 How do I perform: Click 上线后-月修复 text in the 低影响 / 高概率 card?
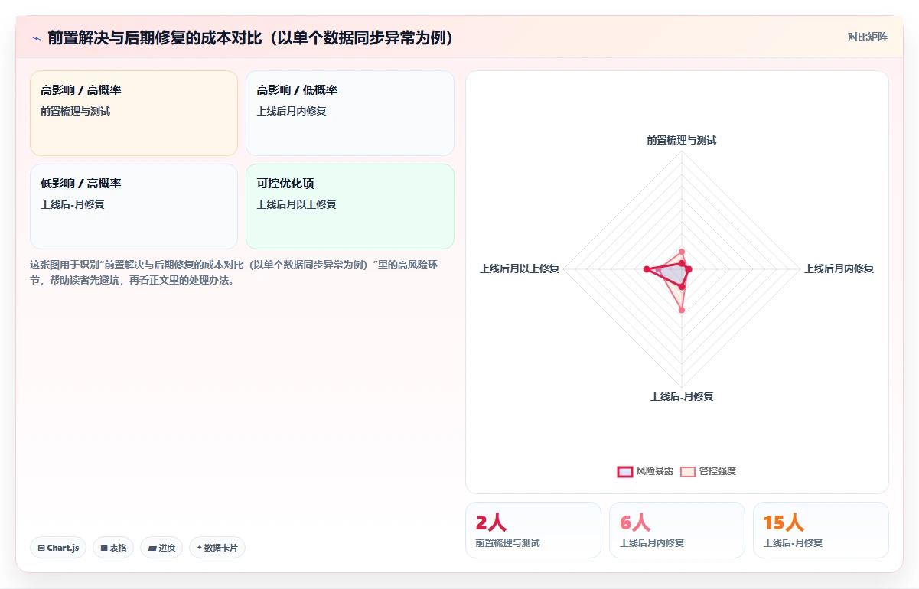coord(73,204)
